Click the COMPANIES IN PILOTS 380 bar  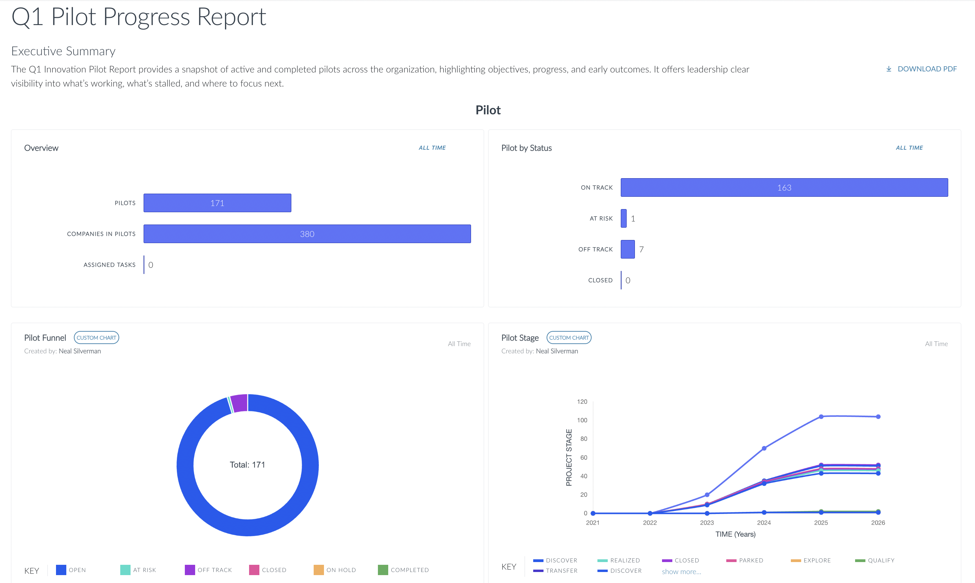[307, 234]
